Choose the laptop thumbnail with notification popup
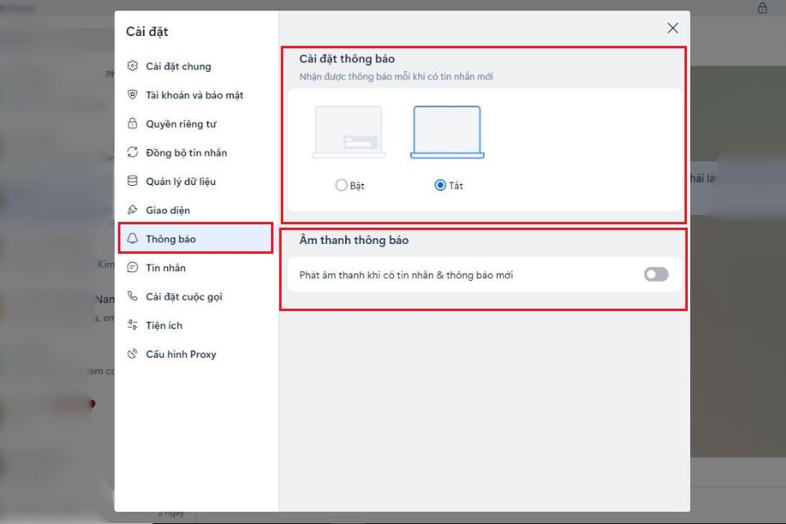786x524 pixels. [x=349, y=133]
